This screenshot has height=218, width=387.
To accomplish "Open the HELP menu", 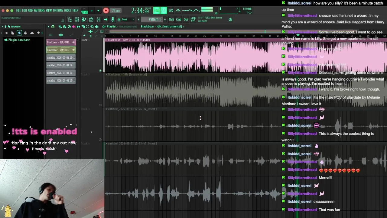I will [75, 11].
